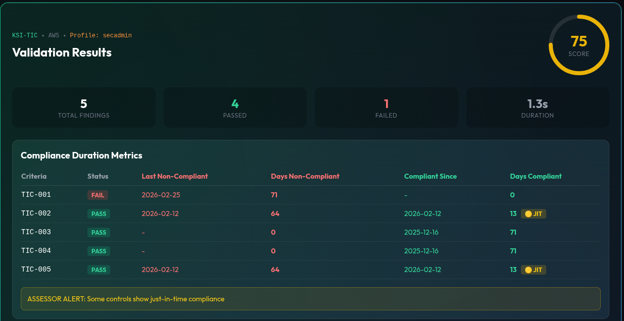Image resolution: width=624 pixels, height=321 pixels.
Task: Toggle the Status column header filter
Action: click(x=98, y=176)
